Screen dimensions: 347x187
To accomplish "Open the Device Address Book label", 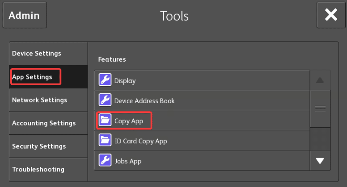I will pyautogui.click(x=144, y=101).
